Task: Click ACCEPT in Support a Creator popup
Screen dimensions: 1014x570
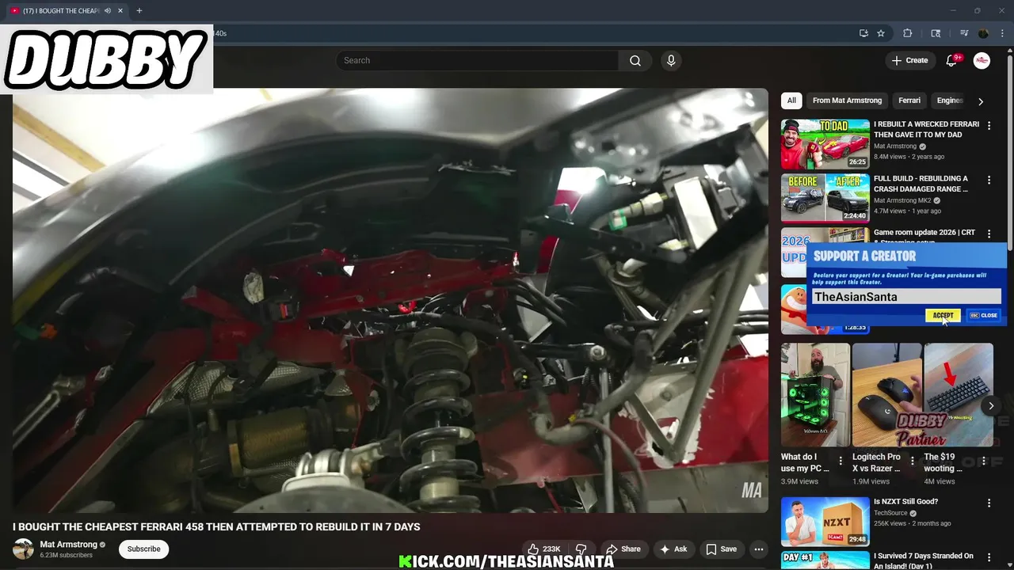Action: click(943, 315)
